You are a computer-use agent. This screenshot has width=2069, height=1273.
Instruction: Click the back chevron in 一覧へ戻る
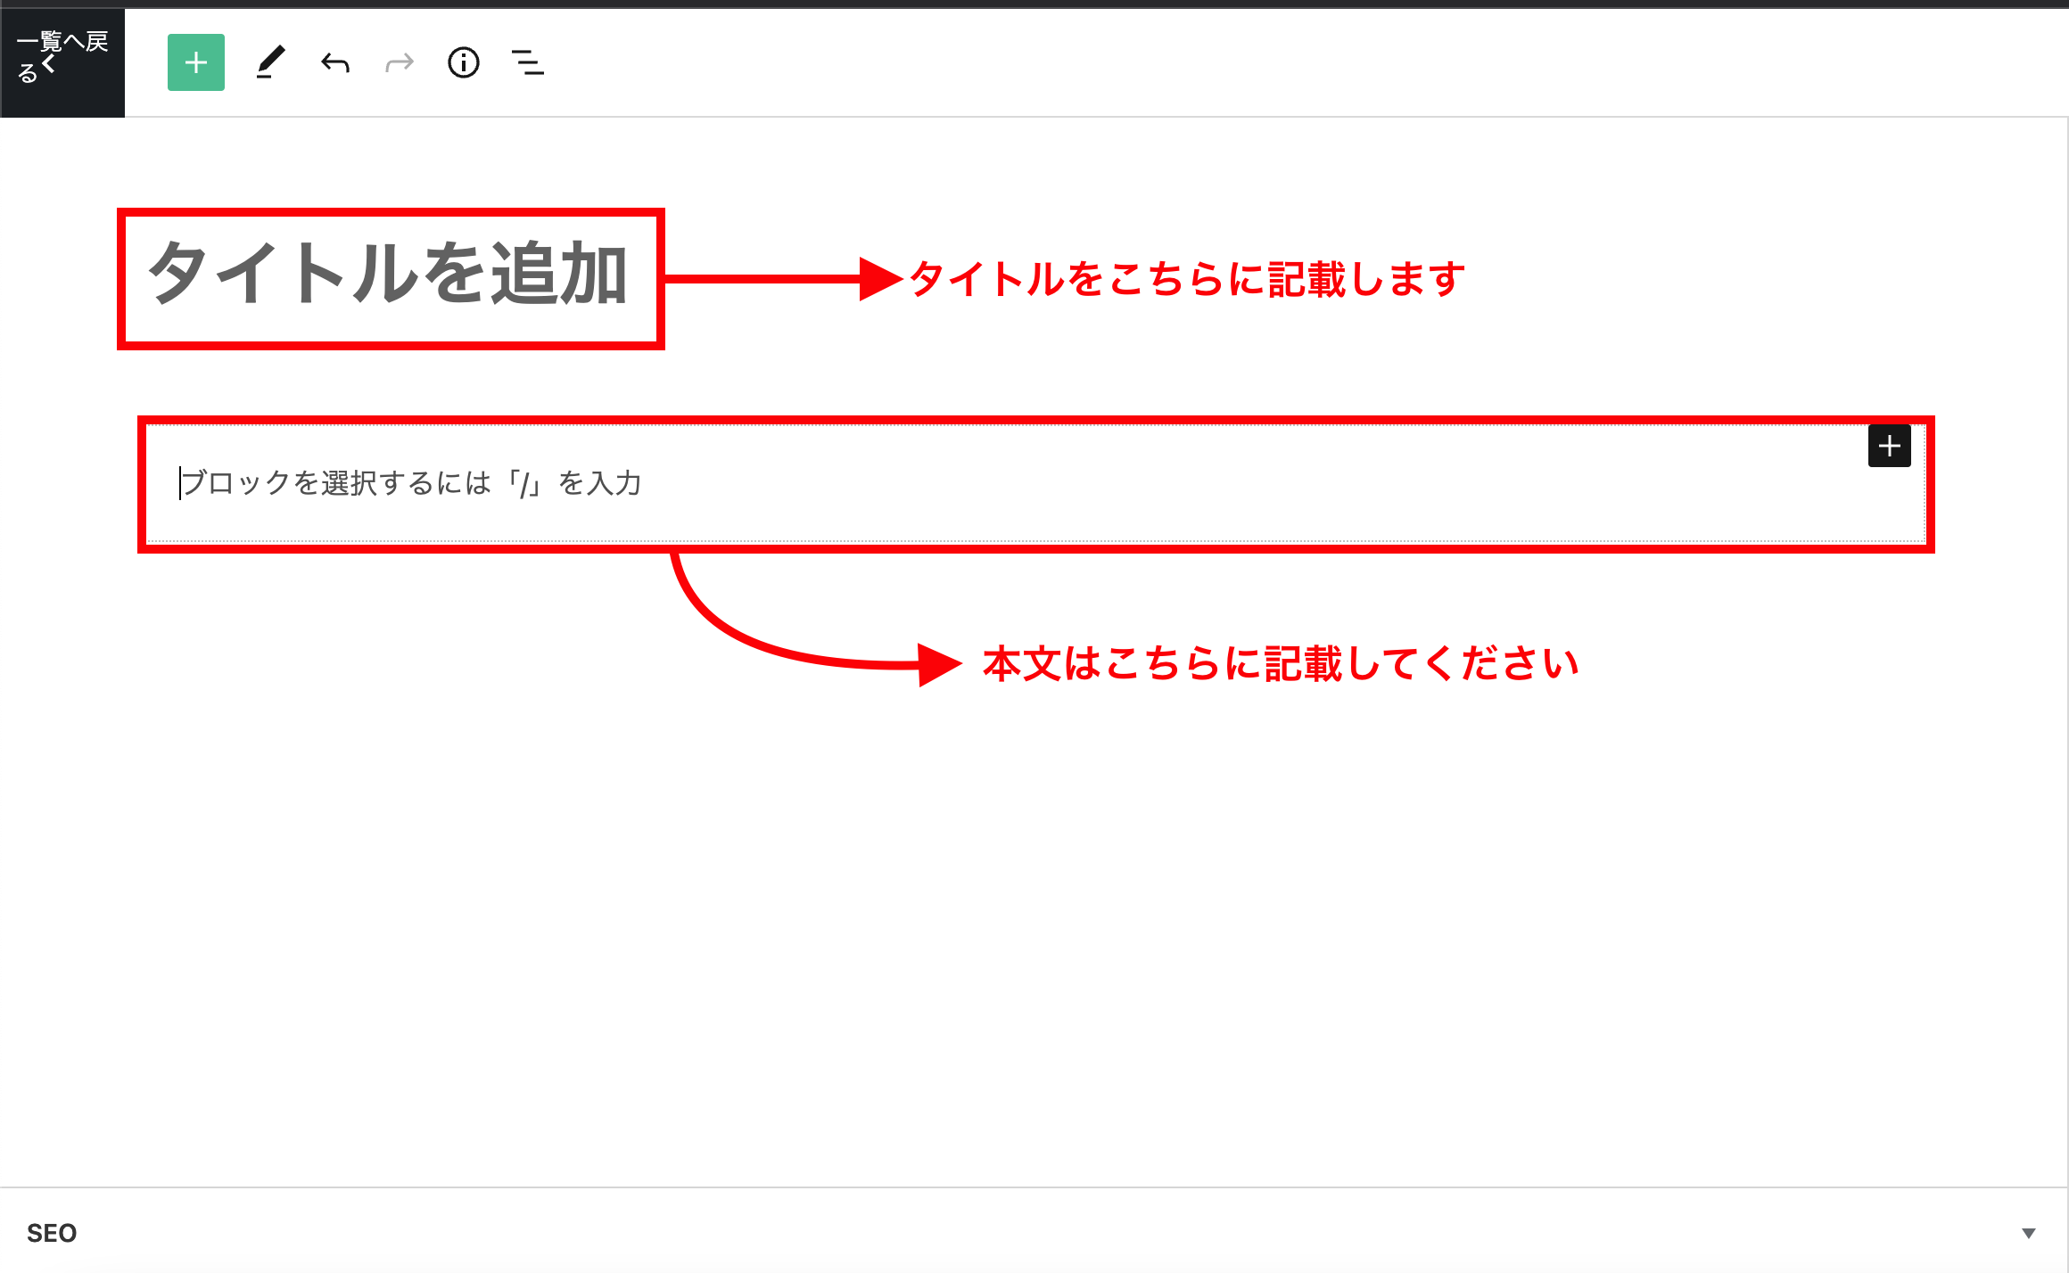click(48, 64)
